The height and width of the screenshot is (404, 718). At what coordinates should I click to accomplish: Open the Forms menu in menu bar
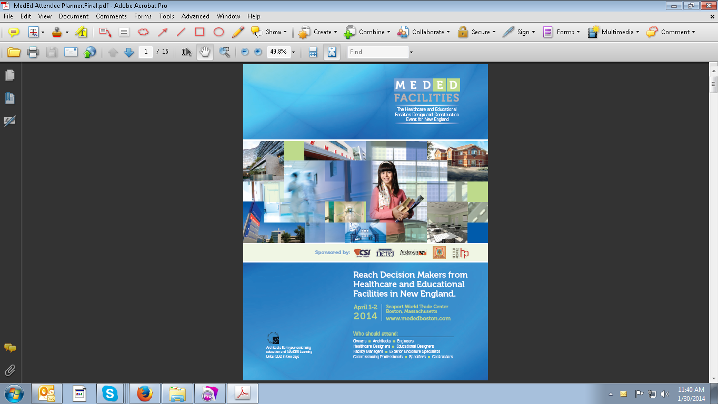[x=143, y=16]
